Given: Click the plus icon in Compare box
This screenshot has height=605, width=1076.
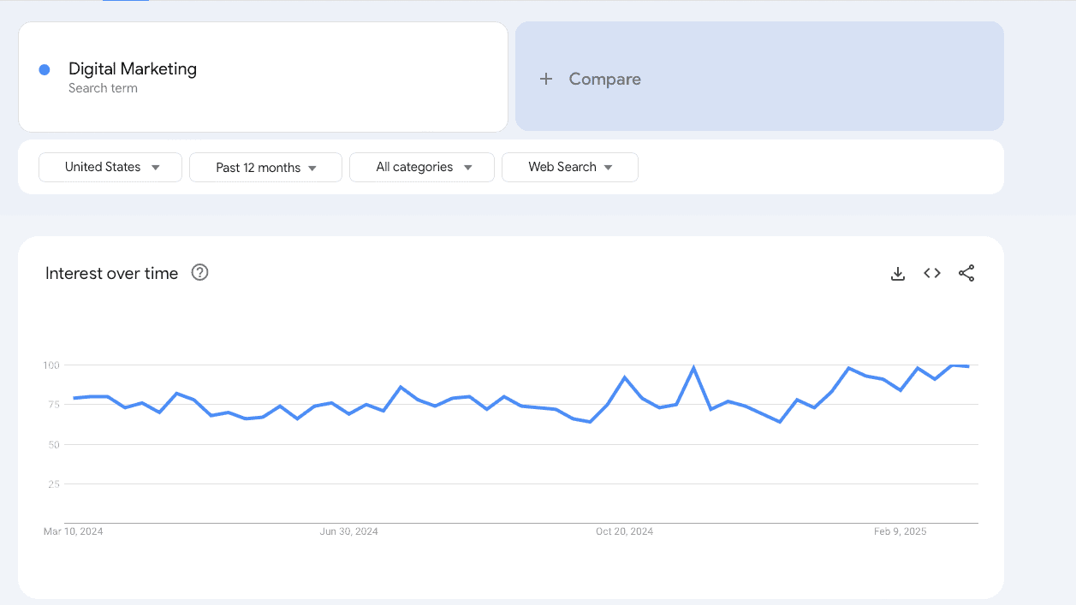Looking at the screenshot, I should pyautogui.click(x=546, y=79).
